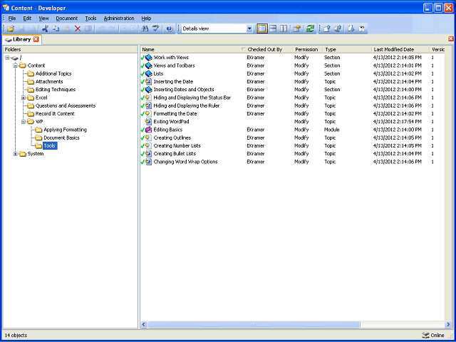Open the Help menu
This screenshot has height=342, width=456.
[x=146, y=19]
